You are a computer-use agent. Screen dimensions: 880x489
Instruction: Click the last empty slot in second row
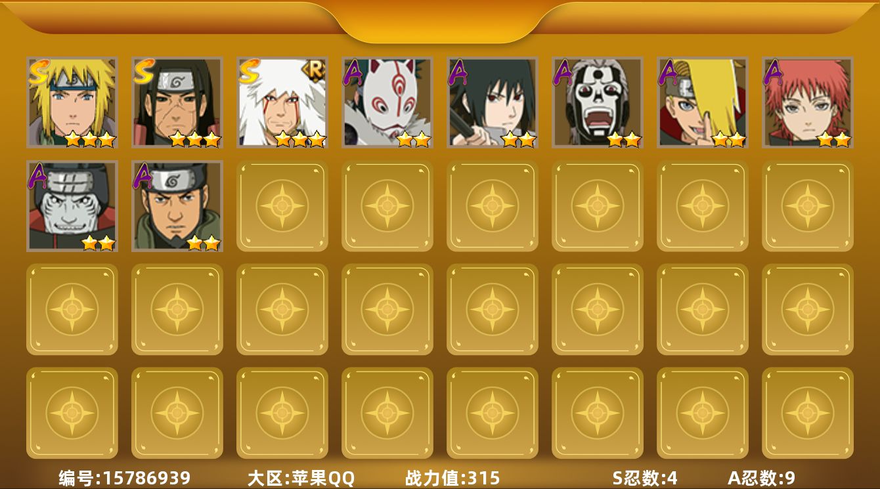pyautogui.click(x=808, y=206)
